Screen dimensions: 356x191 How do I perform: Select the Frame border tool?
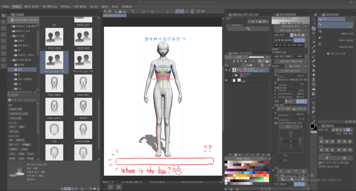(314, 103)
